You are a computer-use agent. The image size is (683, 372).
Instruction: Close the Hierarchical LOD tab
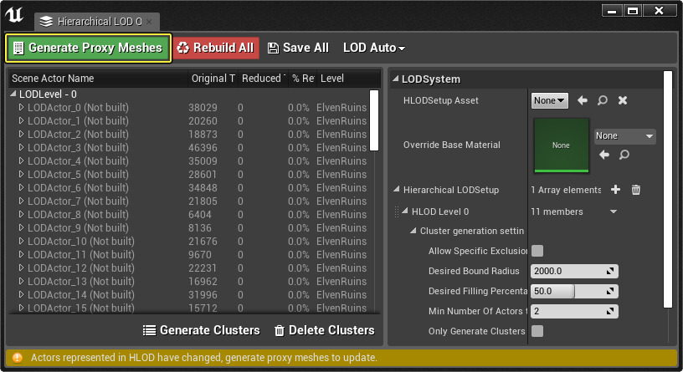(149, 22)
